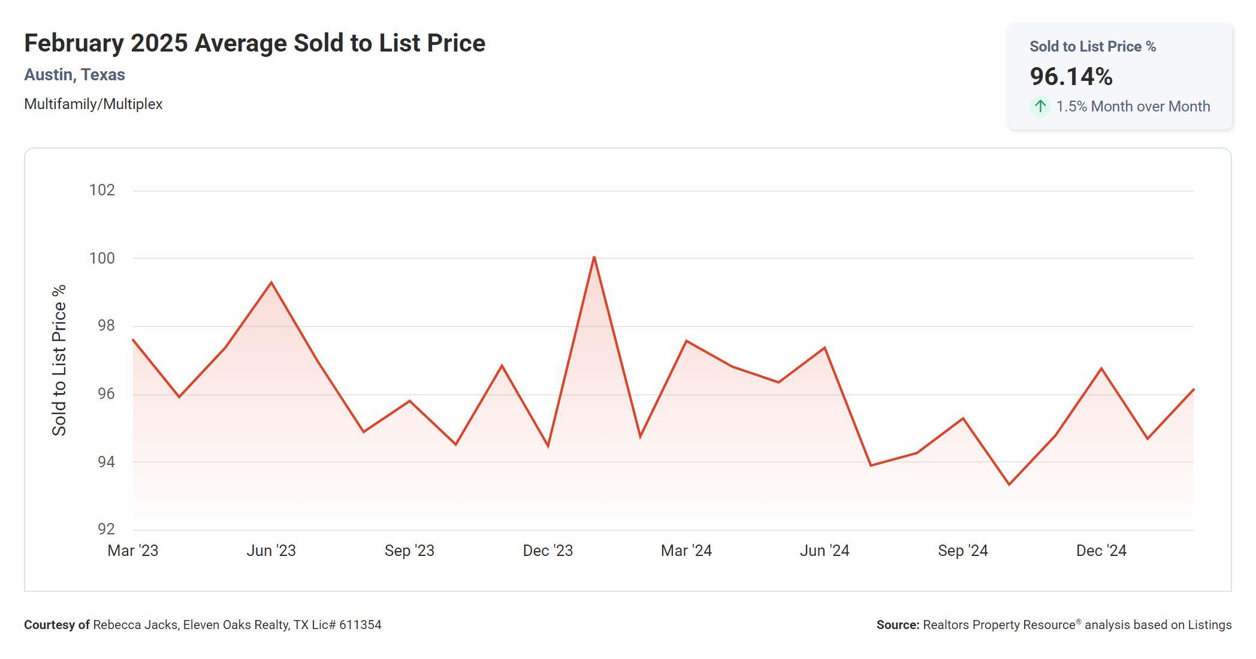1256x659 pixels.
Task: Click the rotated Sold to List Price % axis title
Action: coord(59,360)
